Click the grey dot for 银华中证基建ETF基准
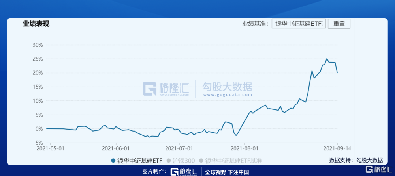The height and width of the screenshot is (176, 395). [201, 161]
